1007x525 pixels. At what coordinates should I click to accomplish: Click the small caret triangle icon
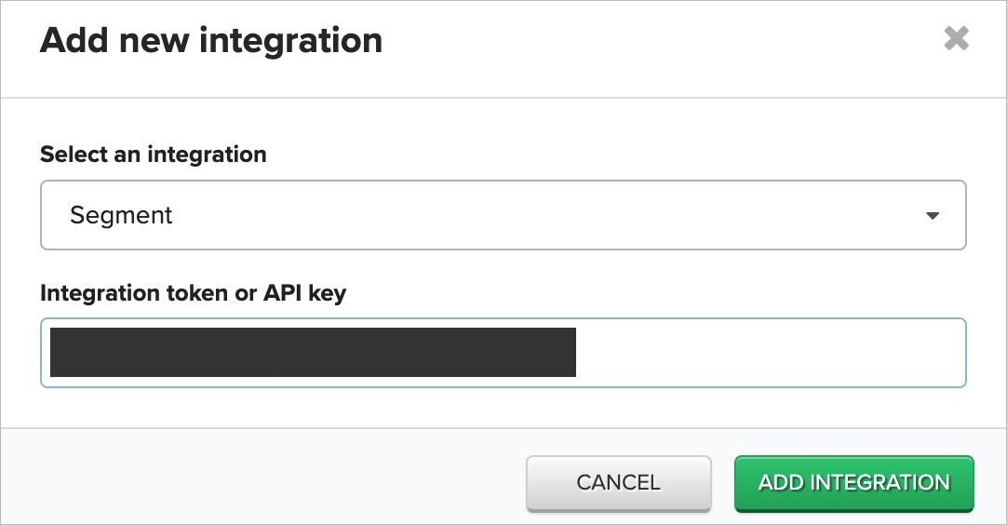tap(933, 216)
